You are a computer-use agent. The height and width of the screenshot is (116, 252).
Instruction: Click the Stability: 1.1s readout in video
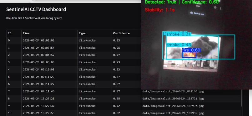pos(159,10)
